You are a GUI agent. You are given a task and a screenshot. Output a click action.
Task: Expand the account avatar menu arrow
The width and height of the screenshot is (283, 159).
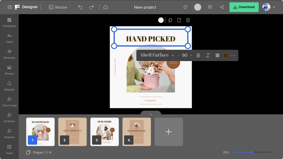click(x=274, y=7)
